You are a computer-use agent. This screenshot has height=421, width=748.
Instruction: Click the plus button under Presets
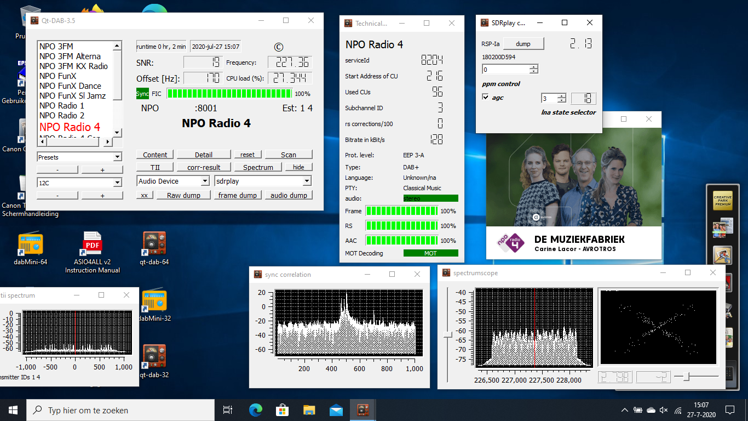(102, 170)
